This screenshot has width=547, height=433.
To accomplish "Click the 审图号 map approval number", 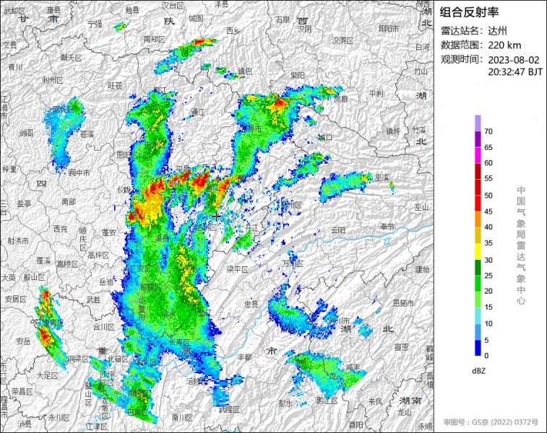I will tap(491, 421).
